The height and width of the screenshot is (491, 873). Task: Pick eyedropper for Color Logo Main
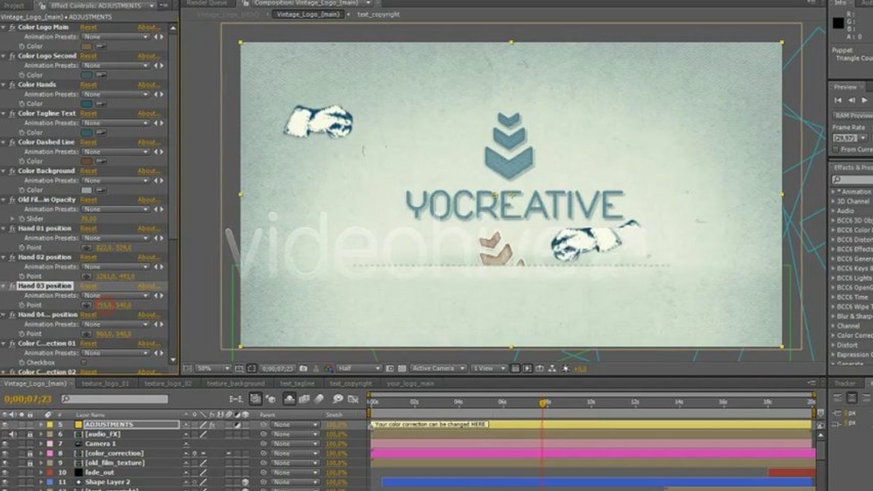101,46
